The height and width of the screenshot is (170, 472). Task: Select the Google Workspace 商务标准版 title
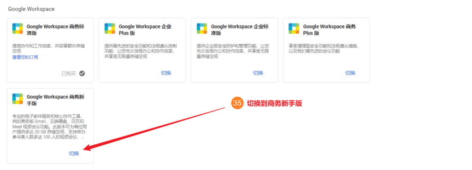coord(56,29)
